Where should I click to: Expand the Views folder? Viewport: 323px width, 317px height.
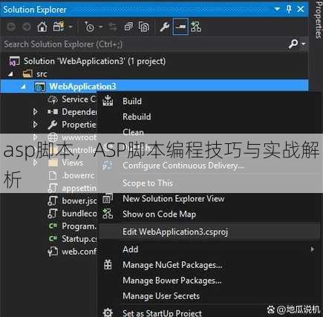click(x=35, y=163)
